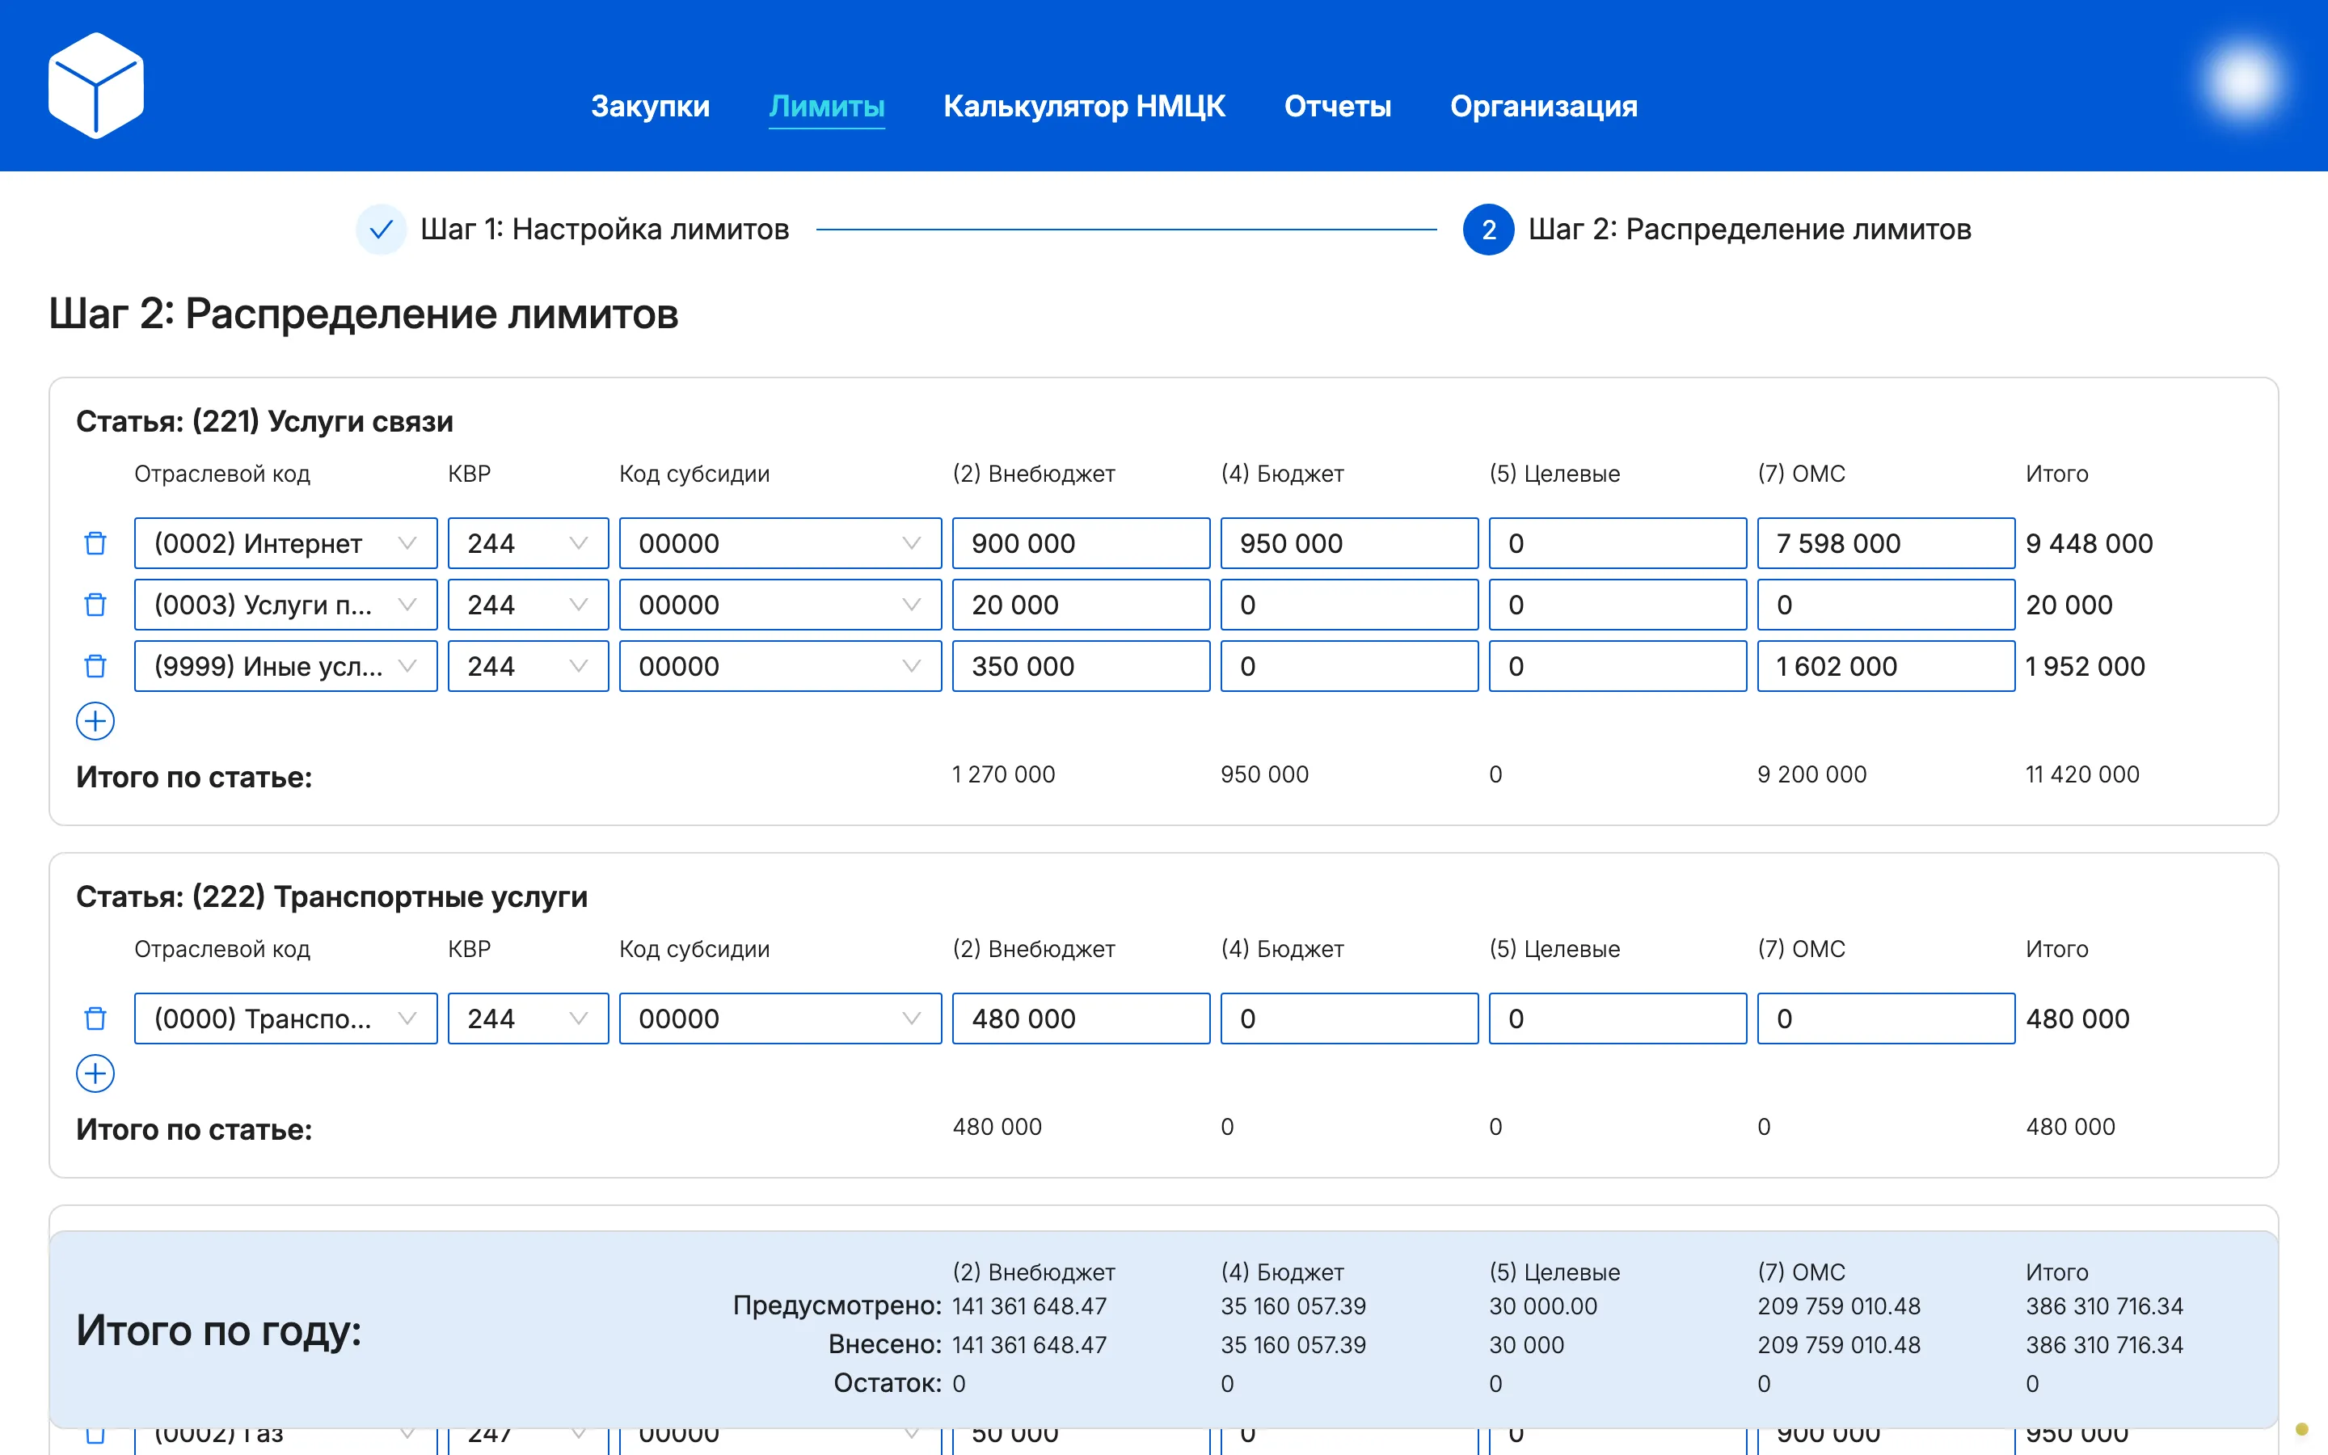Edit the 7 598 000 ОМС field
Viewport: 2328px width, 1455px height.
pyautogui.click(x=1887, y=542)
